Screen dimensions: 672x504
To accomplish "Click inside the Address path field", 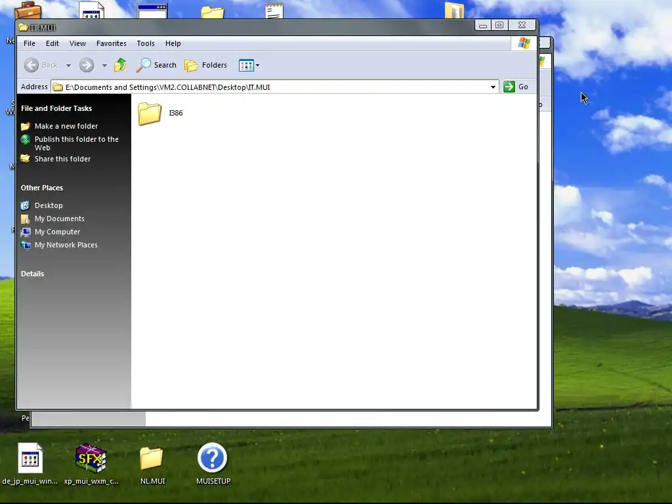I will point(274,87).
